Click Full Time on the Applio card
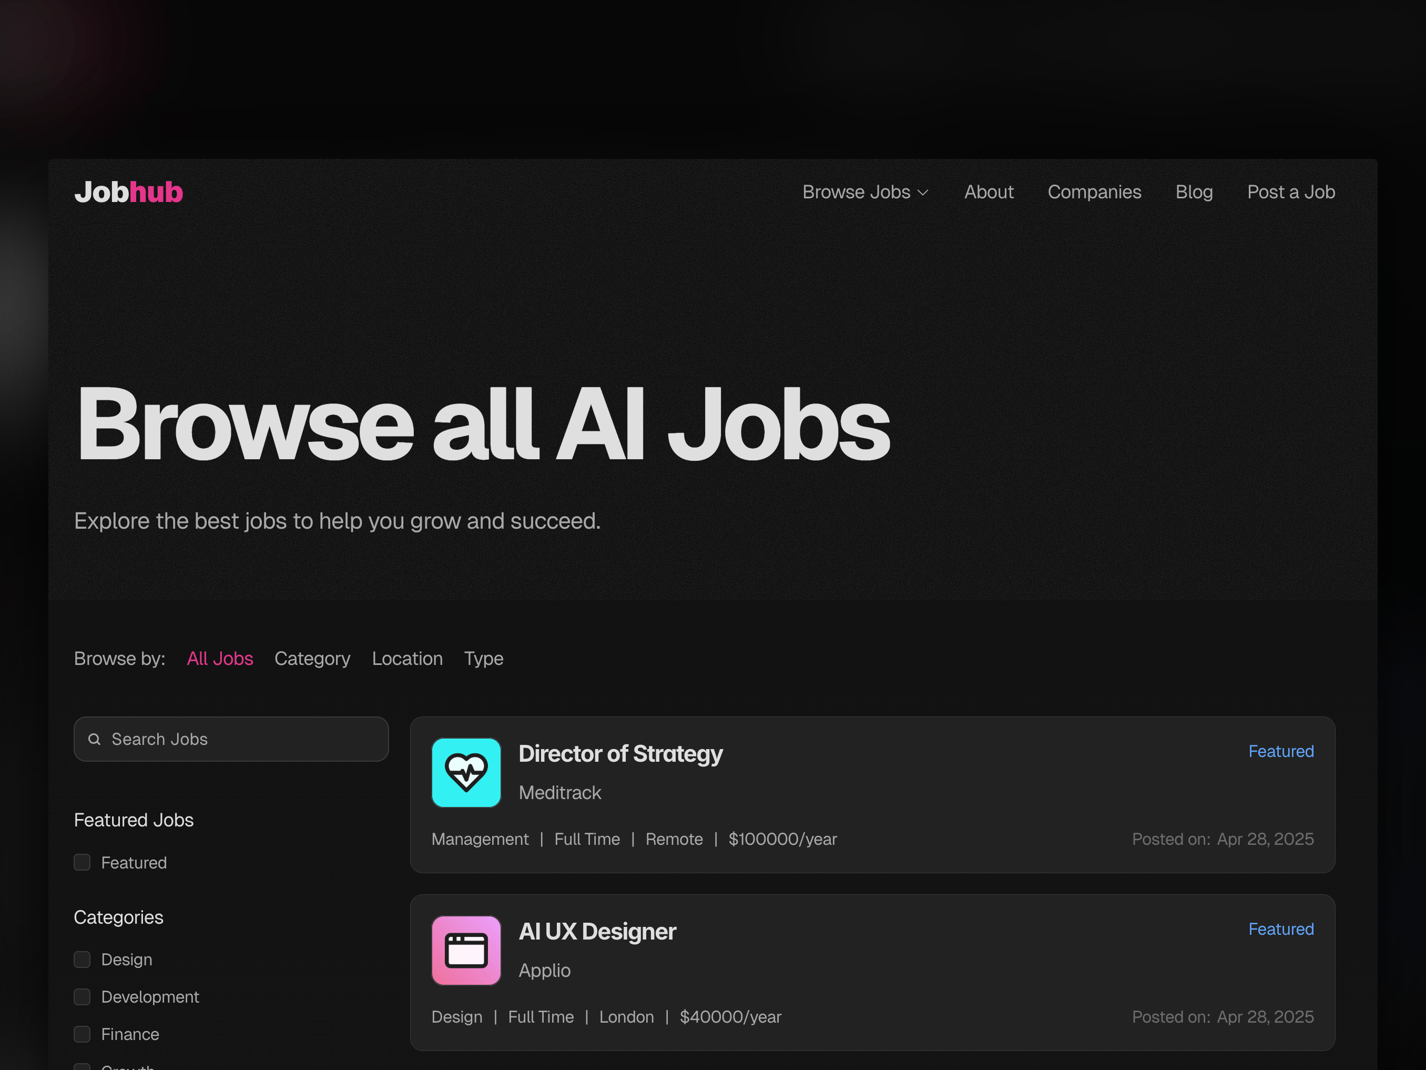This screenshot has width=1426, height=1070. point(541,1017)
